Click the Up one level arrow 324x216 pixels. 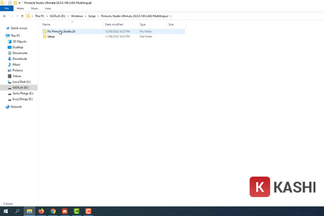[x=22, y=16]
